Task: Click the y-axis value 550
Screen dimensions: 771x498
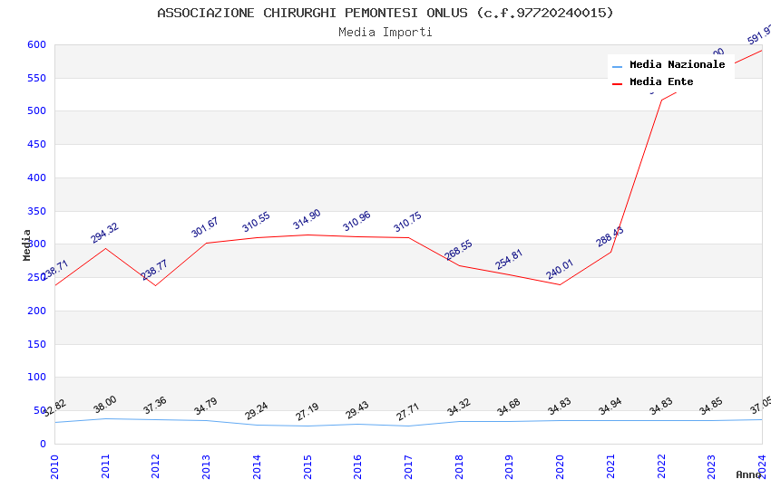Action: point(36,78)
